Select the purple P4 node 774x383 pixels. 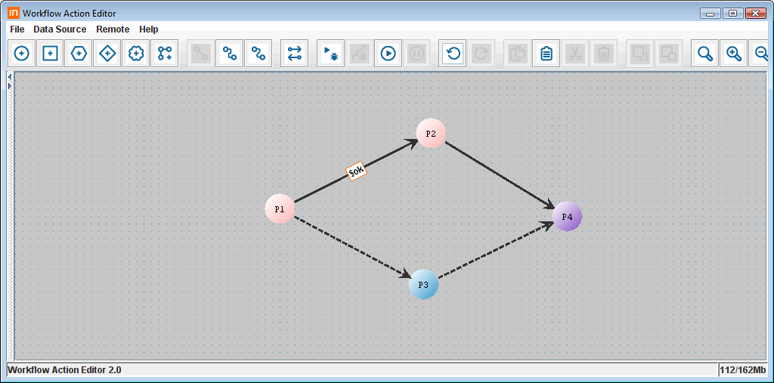pyautogui.click(x=567, y=217)
